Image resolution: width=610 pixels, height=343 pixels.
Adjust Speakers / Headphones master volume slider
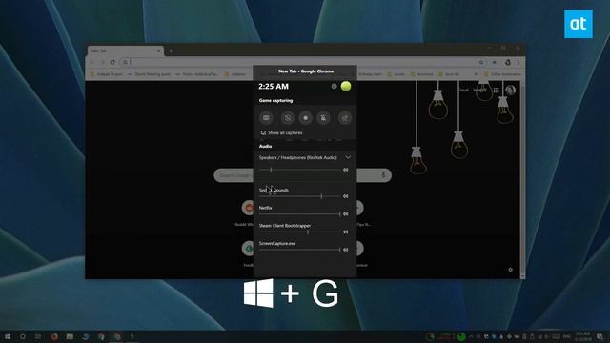coord(299,170)
